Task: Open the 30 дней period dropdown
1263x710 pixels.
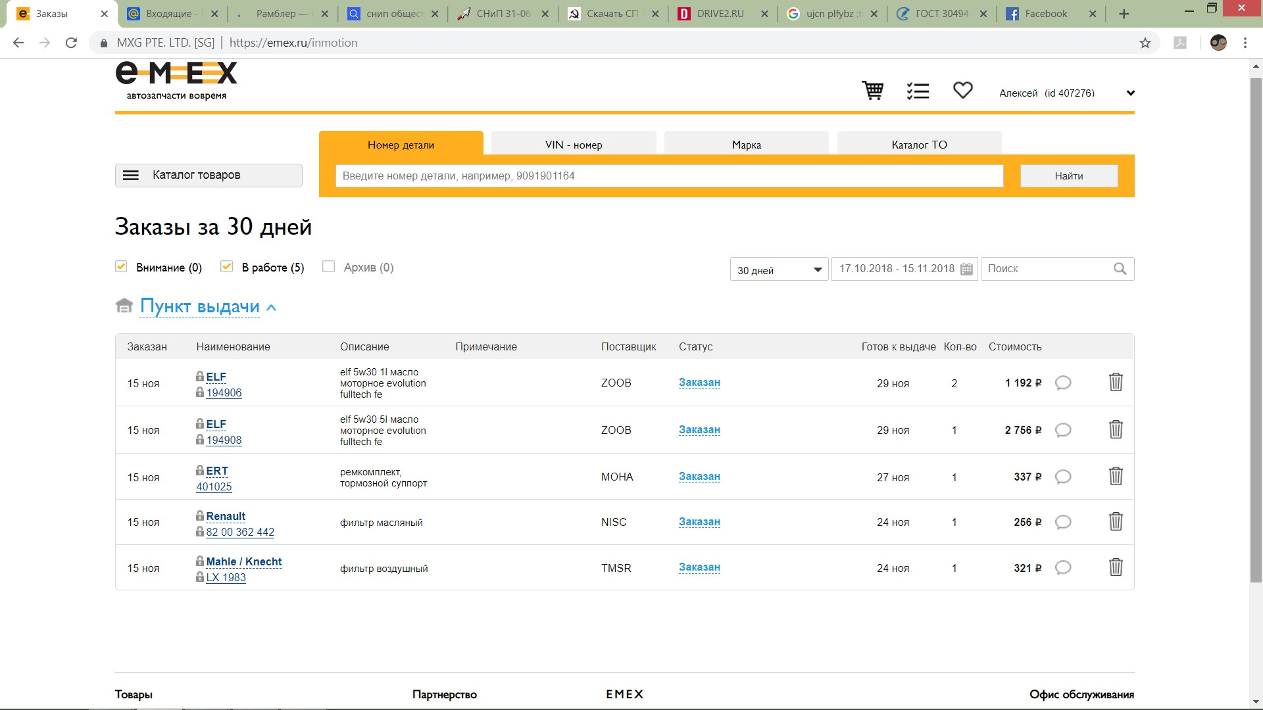Action: (x=779, y=270)
